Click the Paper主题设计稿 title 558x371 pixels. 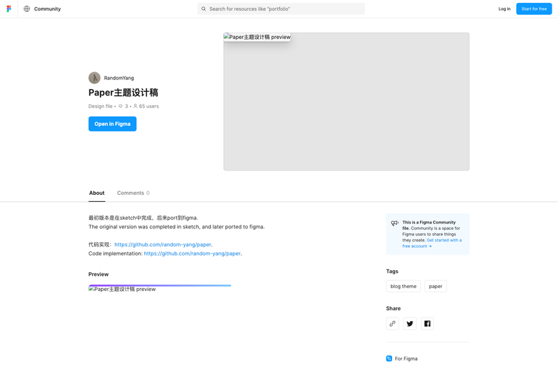pyautogui.click(x=123, y=93)
